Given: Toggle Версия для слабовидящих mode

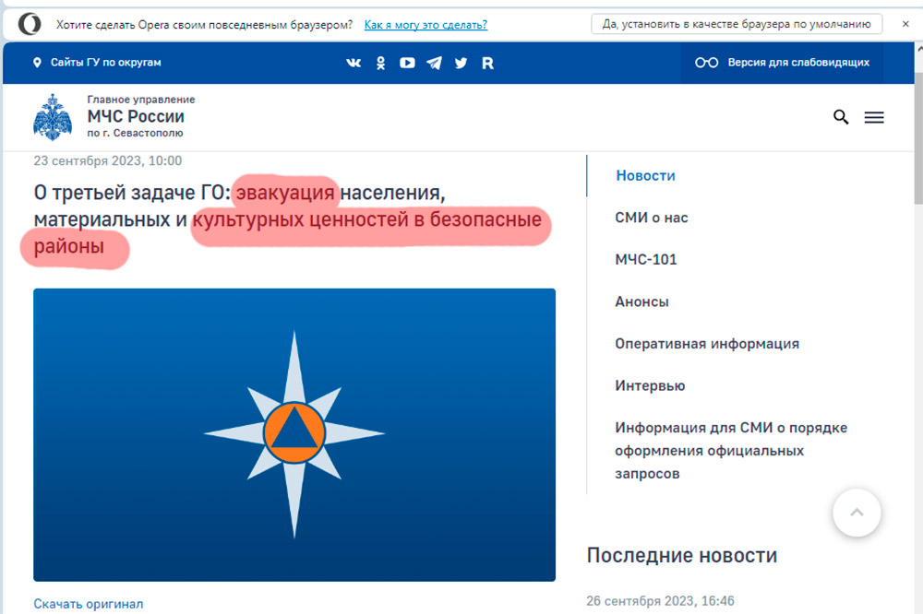Looking at the screenshot, I should [782, 63].
